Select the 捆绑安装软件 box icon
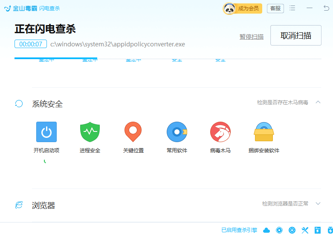This screenshot has height=234, width=333. tap(264, 132)
